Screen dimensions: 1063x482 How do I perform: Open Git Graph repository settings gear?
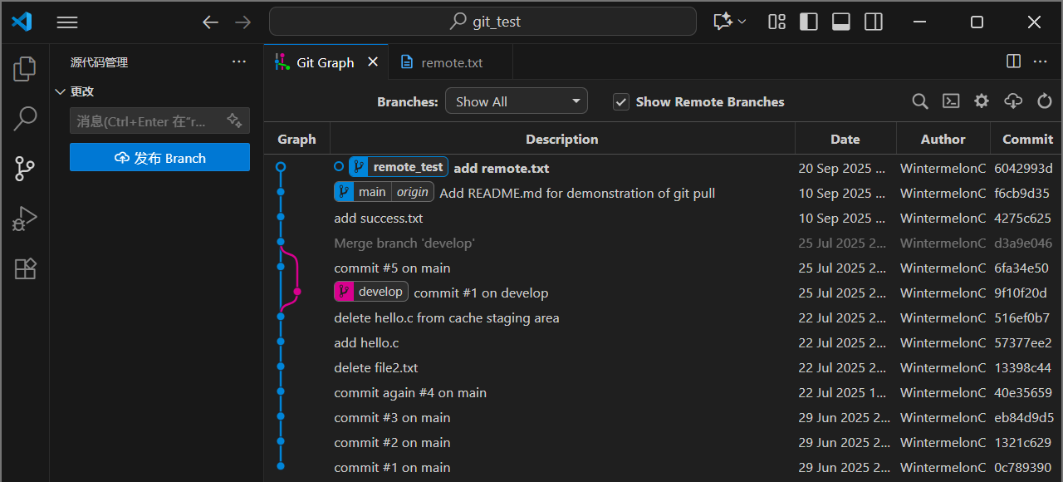click(x=982, y=101)
